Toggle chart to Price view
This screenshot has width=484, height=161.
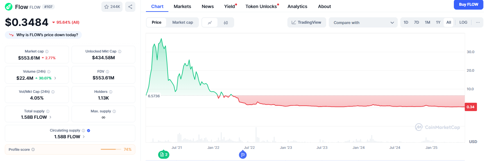coord(157,22)
